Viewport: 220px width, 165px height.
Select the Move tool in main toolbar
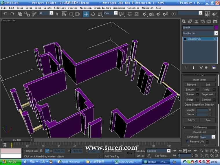pos(86,14)
